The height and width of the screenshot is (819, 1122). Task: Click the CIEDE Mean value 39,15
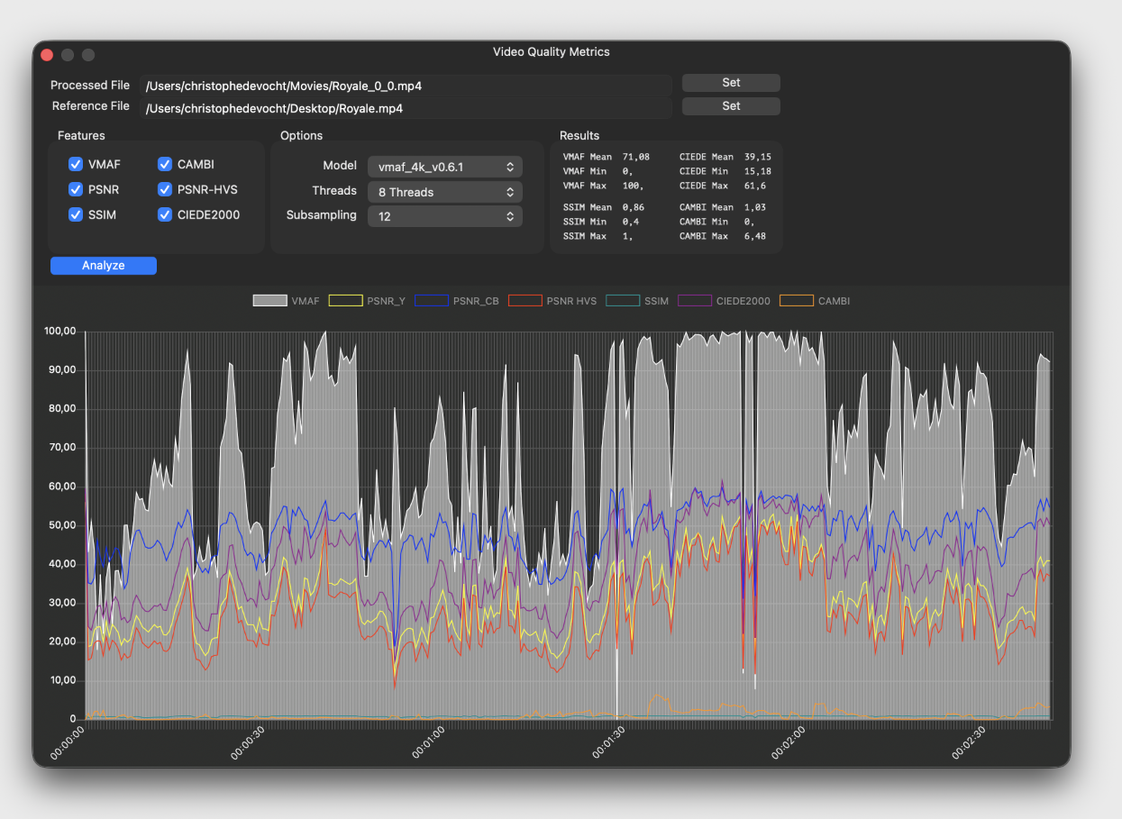click(758, 157)
